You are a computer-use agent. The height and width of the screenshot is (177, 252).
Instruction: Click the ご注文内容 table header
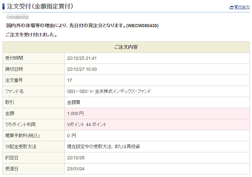coord(126,47)
